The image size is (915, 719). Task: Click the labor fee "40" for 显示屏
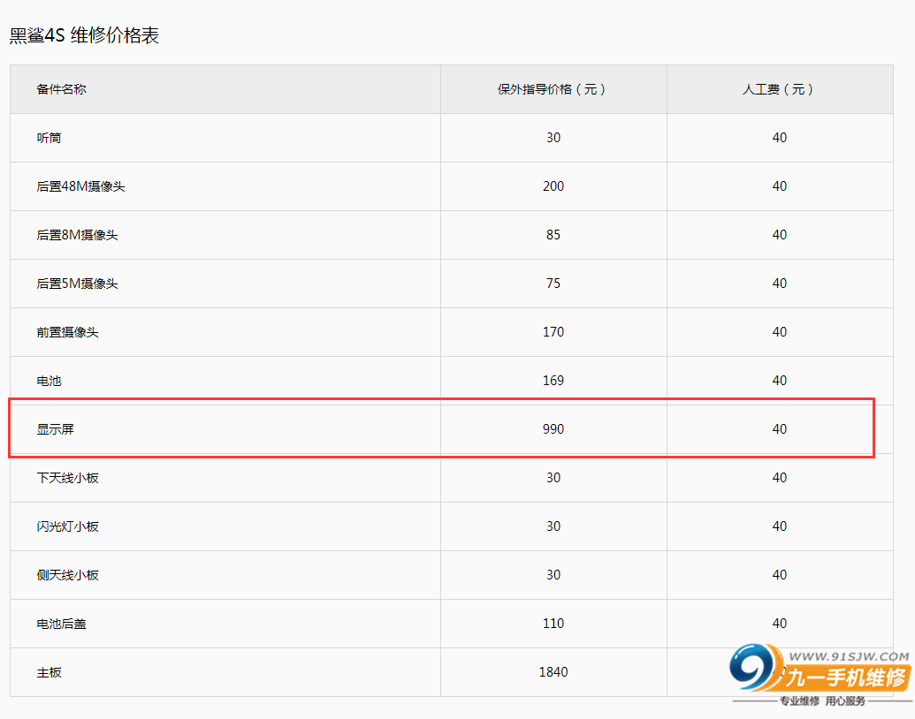point(780,429)
